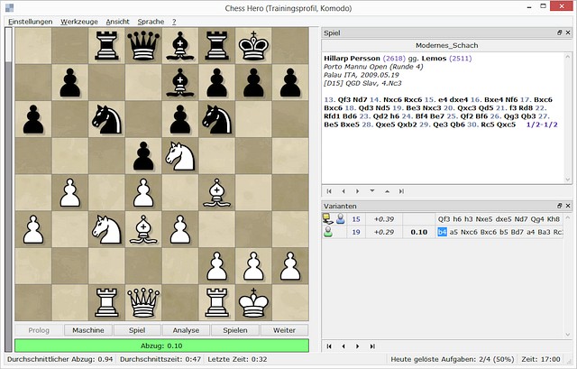Screen dimensions: 577x369
Task: Undock the Varianten panel with float icon
Action: tap(559, 206)
